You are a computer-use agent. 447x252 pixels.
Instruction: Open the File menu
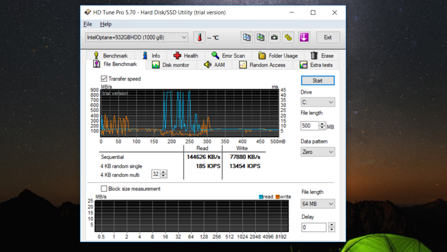(87, 24)
